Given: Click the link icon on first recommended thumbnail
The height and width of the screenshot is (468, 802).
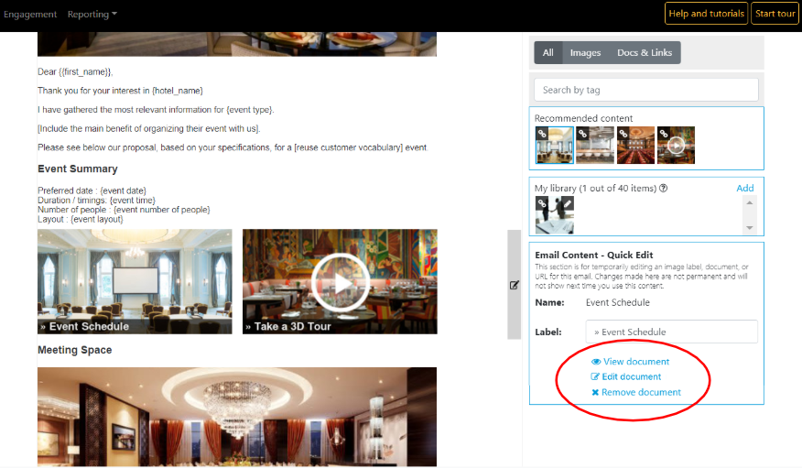Looking at the screenshot, I should click(542, 134).
